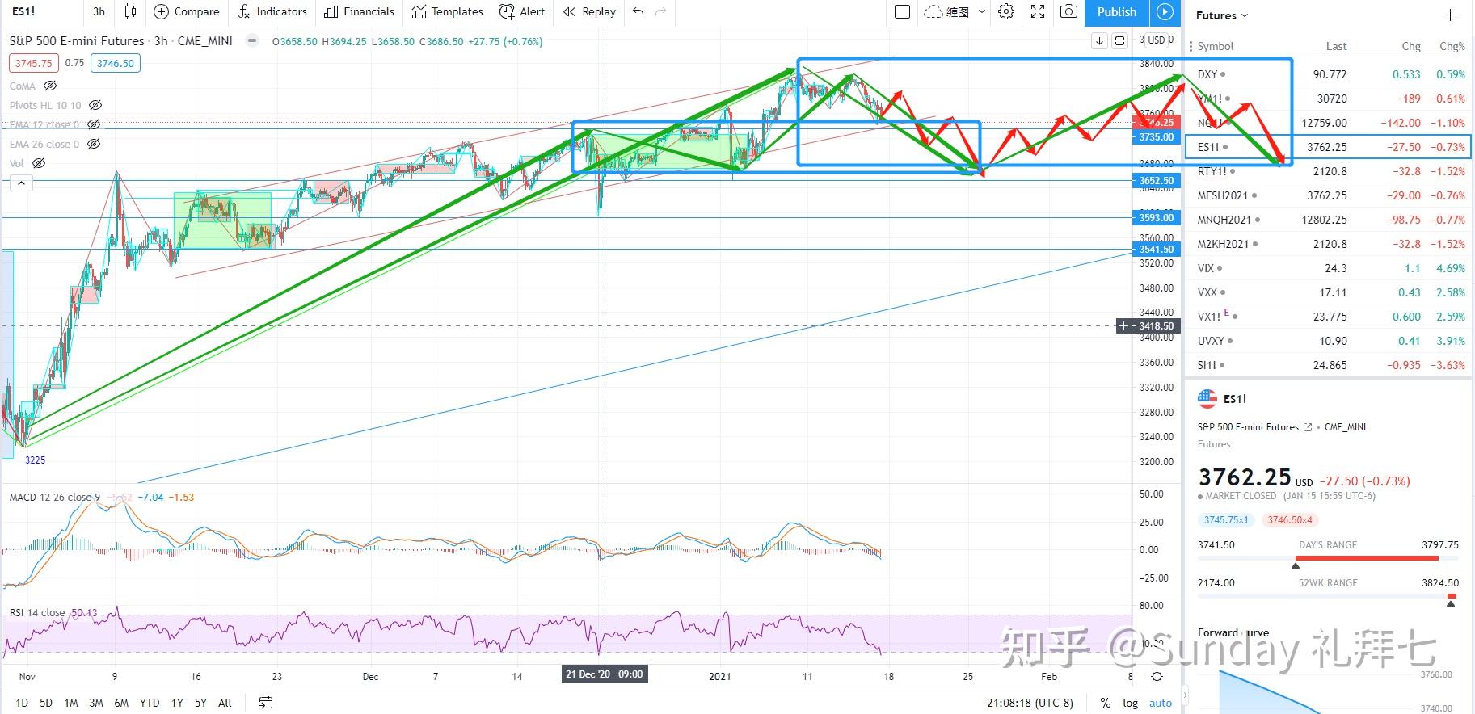Image resolution: width=1475 pixels, height=714 pixels.
Task: Open chart settings gear icon
Action: (x=1006, y=11)
